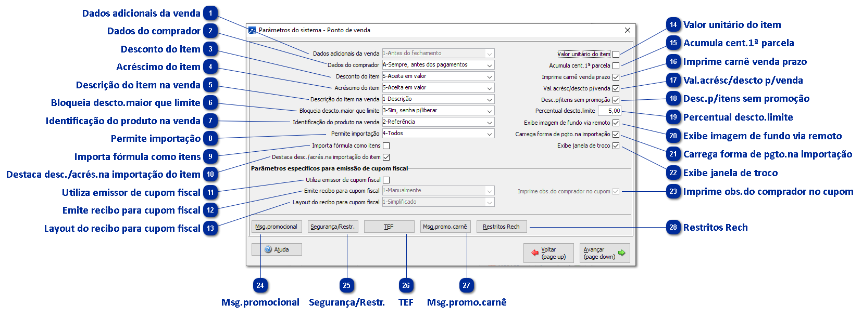Click Parâmetros específicos para emissão heading
The height and width of the screenshot is (317, 862).
(x=329, y=168)
